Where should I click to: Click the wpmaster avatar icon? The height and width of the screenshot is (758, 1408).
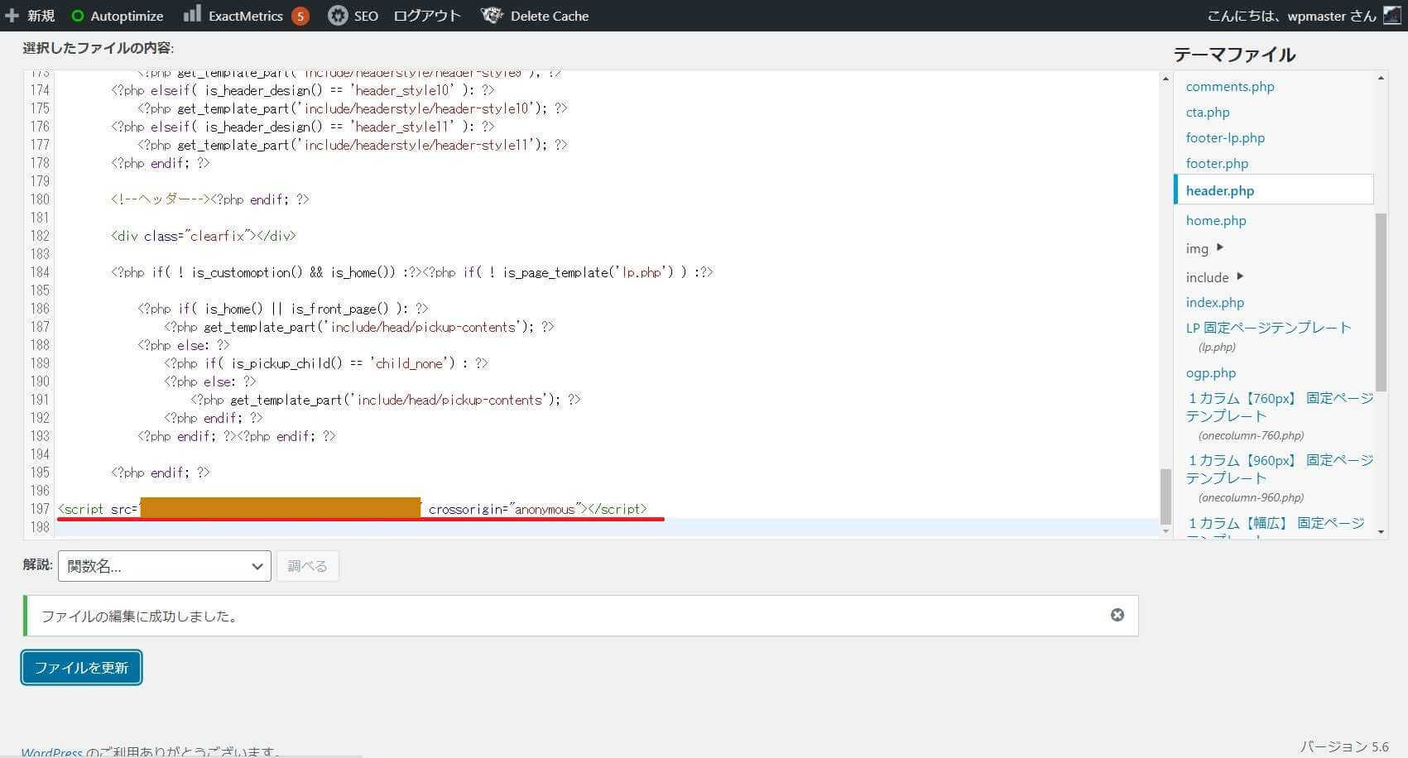1392,16
